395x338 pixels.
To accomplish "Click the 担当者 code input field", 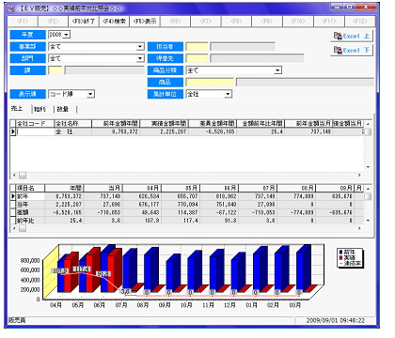I will click(x=197, y=47).
